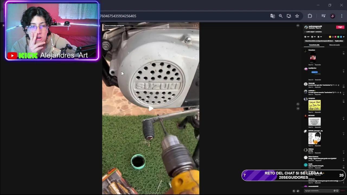Screen dimensions: 347x195
Task: Click the mention @ icon in comment box
Action: tap(335, 191)
